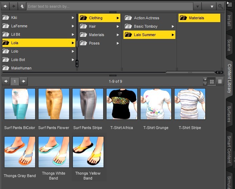
Task: Click the vertical scrollbar of first folder column
Action: (77, 44)
